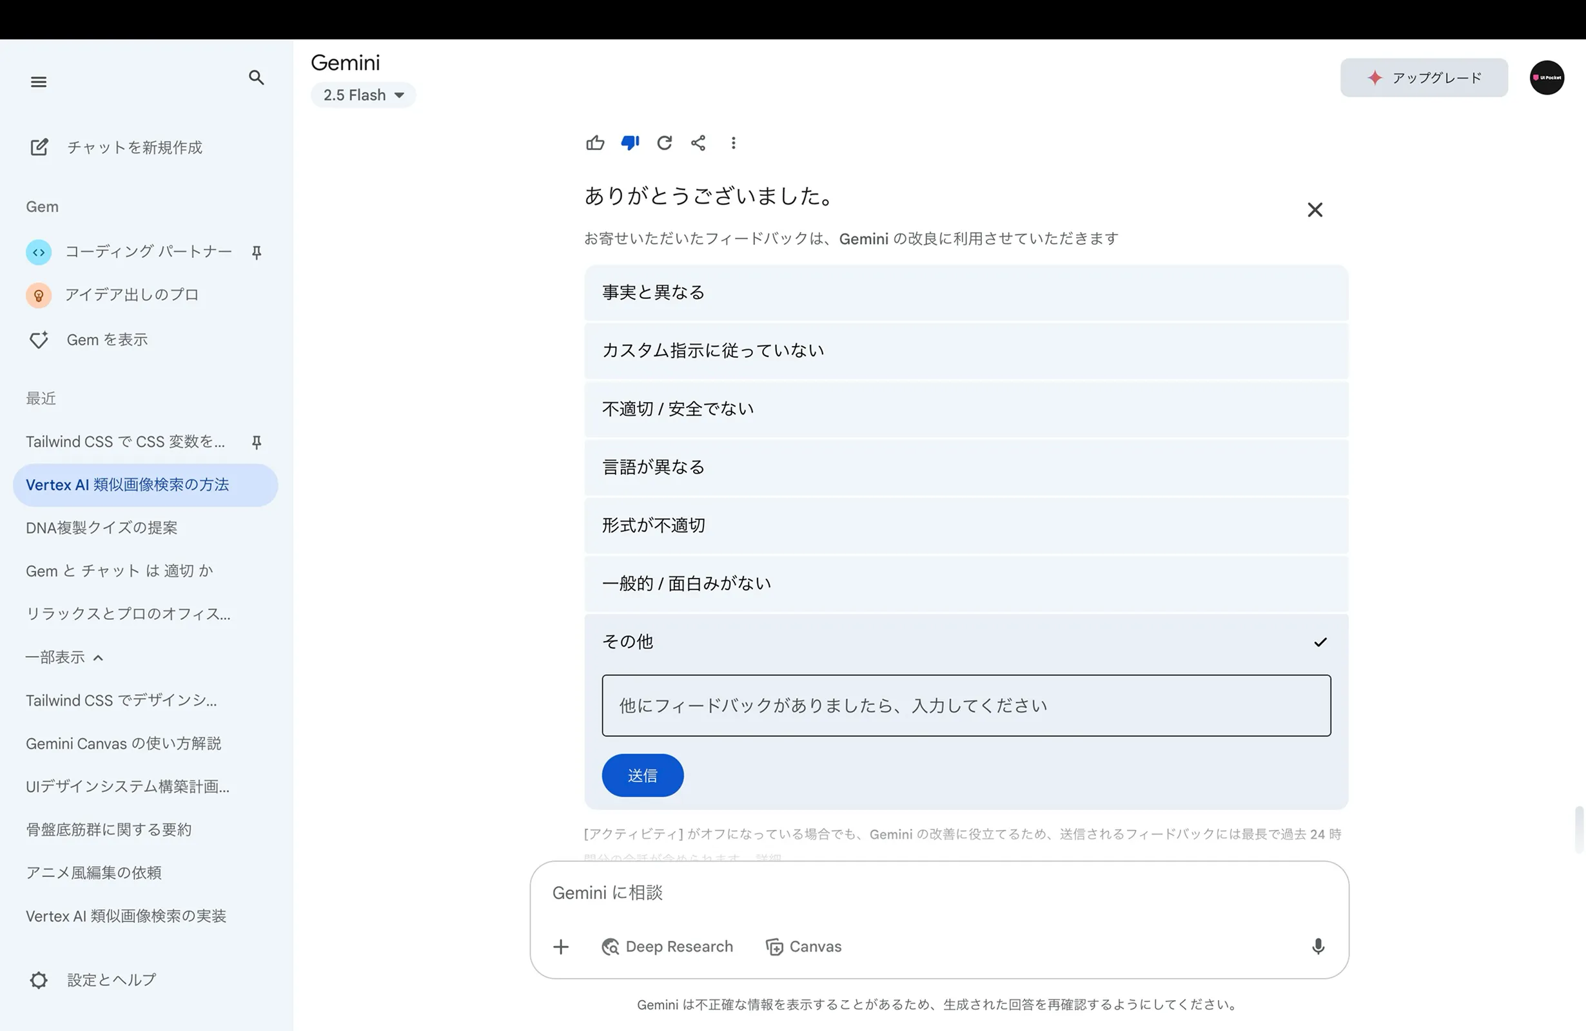Click the page scrollbar thumb
This screenshot has width=1586, height=1031.
pyautogui.click(x=1578, y=829)
